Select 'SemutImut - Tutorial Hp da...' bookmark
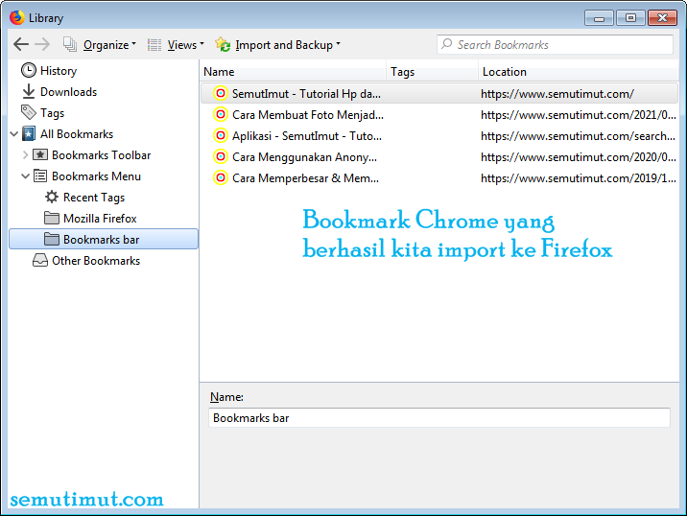 coord(306,94)
